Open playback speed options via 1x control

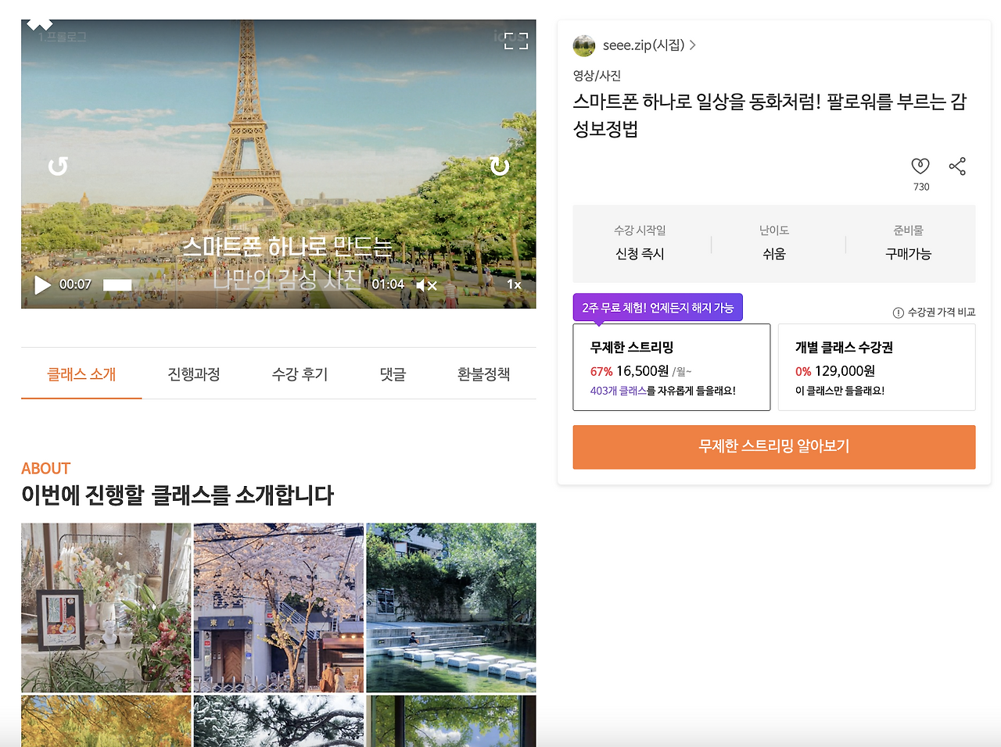[x=515, y=285]
